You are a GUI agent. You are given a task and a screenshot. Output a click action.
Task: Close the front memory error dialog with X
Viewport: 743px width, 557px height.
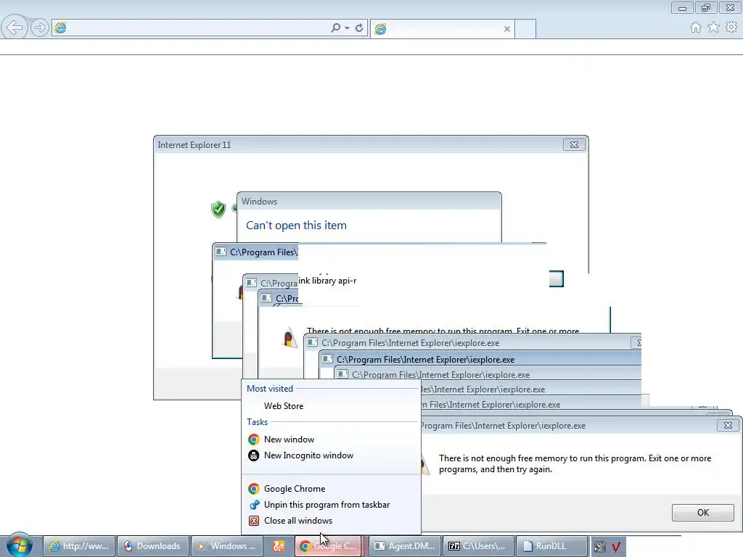[728, 425]
